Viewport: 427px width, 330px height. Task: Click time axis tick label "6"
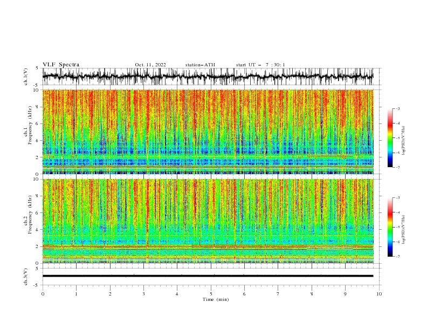click(x=244, y=294)
